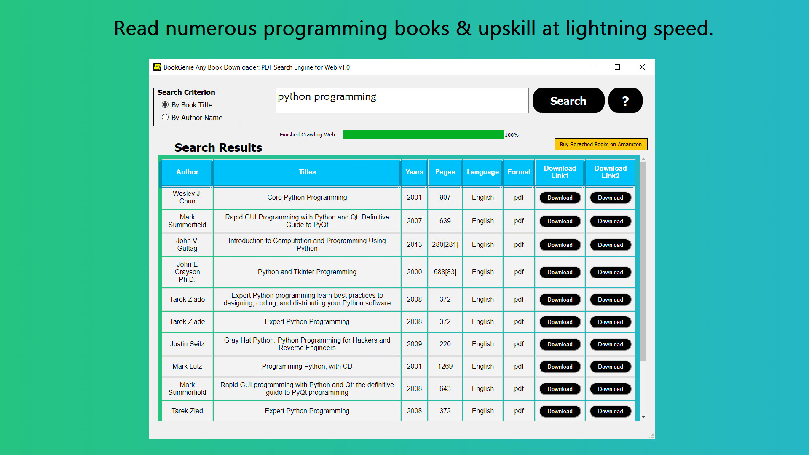Click the window resize grip corner

coord(651,436)
